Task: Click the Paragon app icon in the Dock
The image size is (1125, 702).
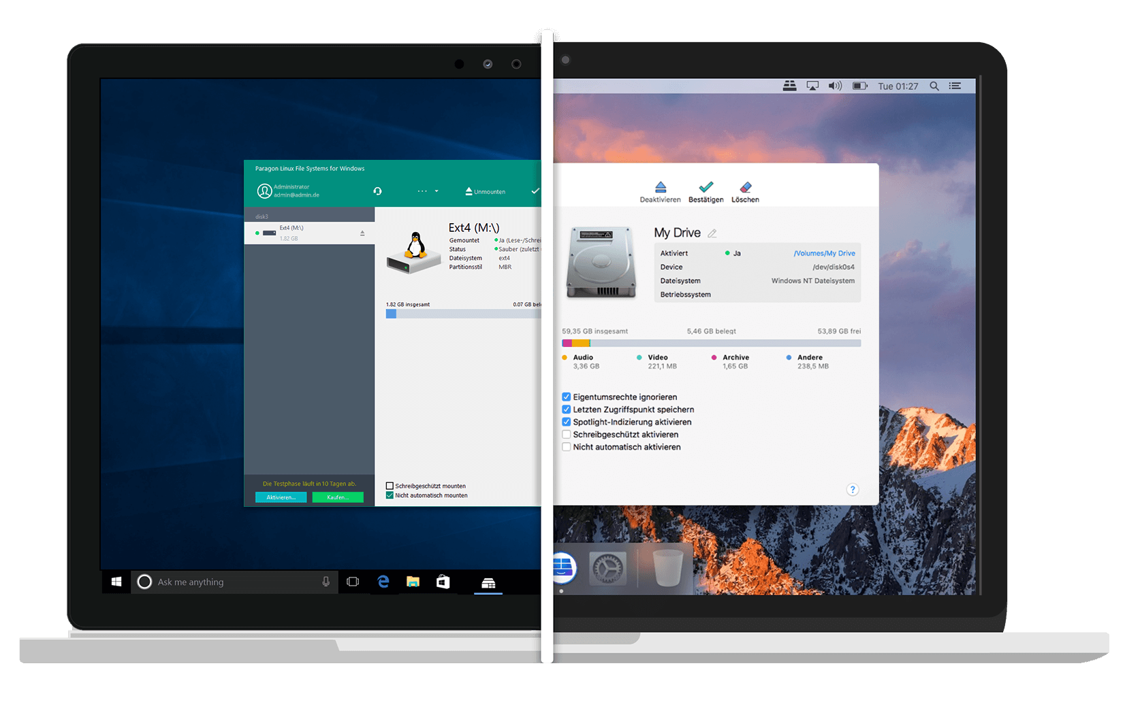Action: [565, 568]
